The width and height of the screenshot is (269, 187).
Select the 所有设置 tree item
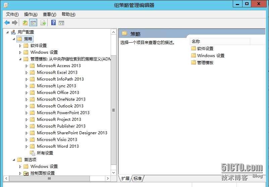(x=45, y=153)
